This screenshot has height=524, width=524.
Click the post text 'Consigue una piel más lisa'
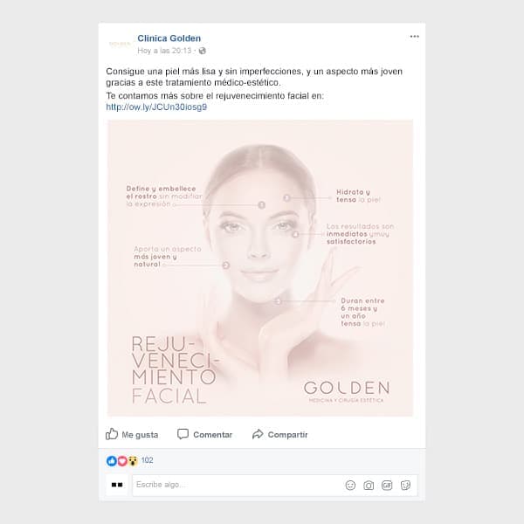[162, 72]
